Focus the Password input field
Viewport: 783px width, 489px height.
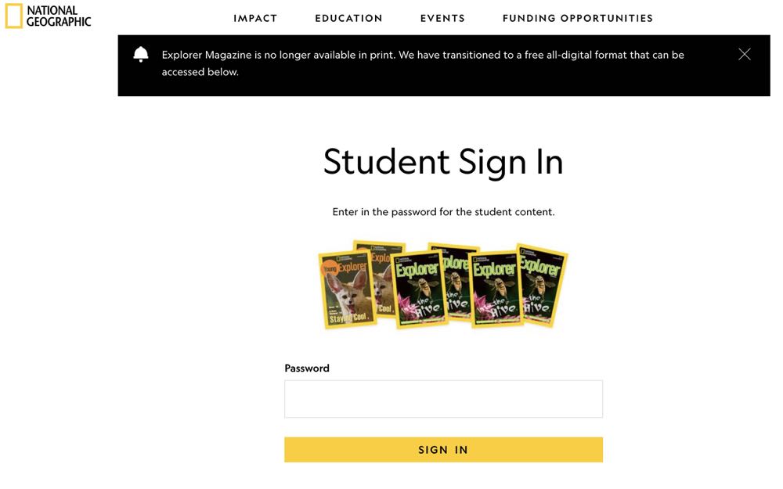pyautogui.click(x=443, y=399)
